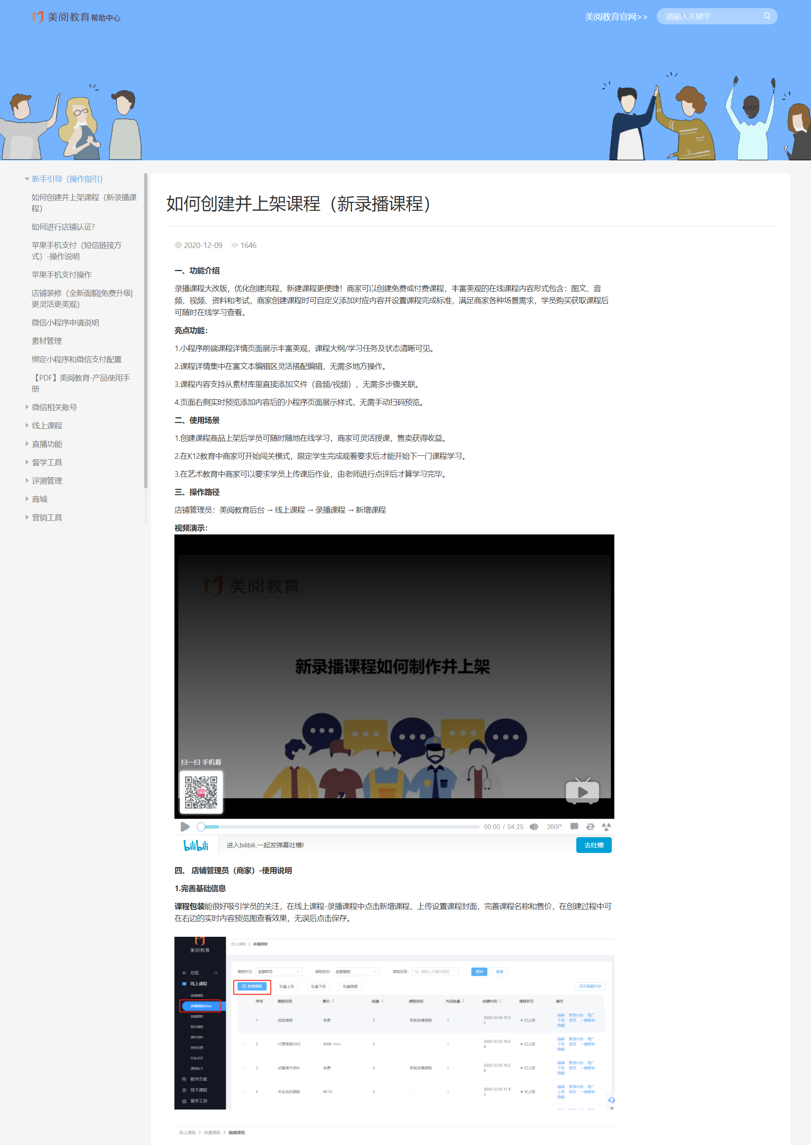Screen dimensions: 811x1145
Task: Click the search magnifier icon
Action: (x=767, y=17)
